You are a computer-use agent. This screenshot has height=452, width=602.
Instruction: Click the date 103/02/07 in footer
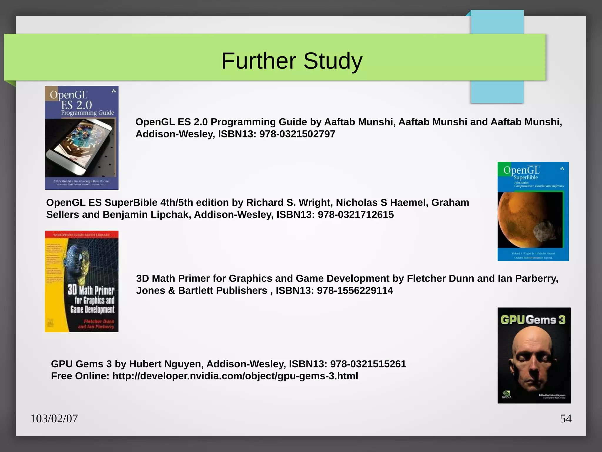click(54, 418)
